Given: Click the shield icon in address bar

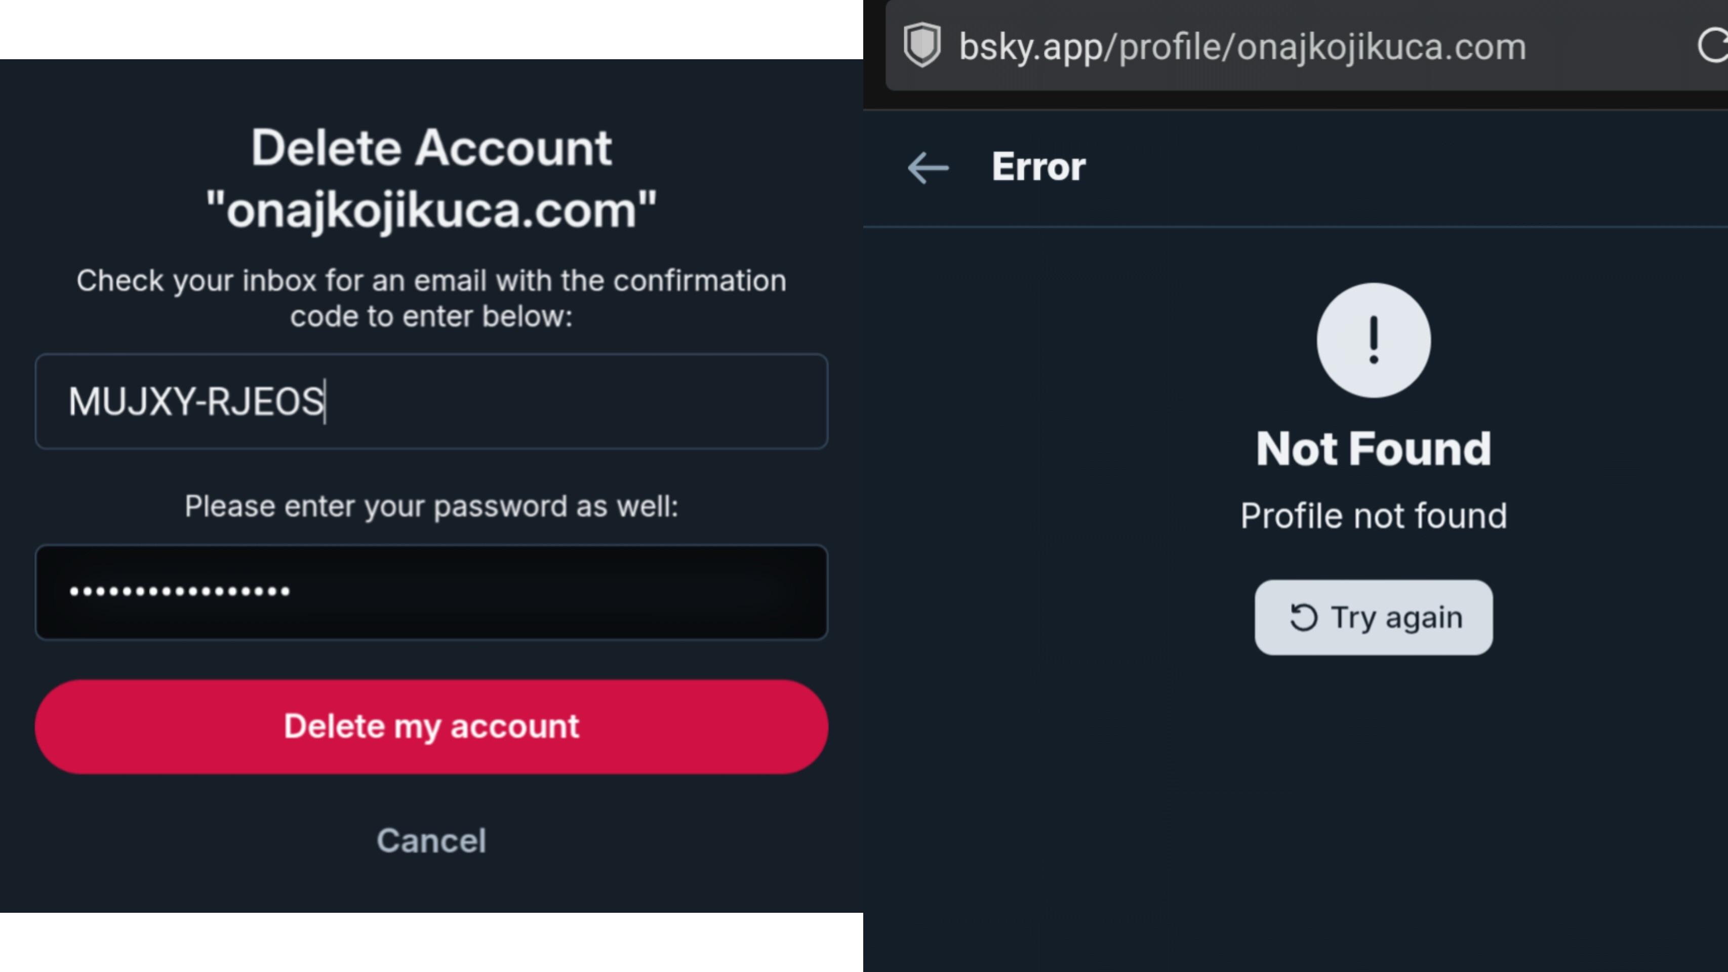Looking at the screenshot, I should [x=922, y=46].
